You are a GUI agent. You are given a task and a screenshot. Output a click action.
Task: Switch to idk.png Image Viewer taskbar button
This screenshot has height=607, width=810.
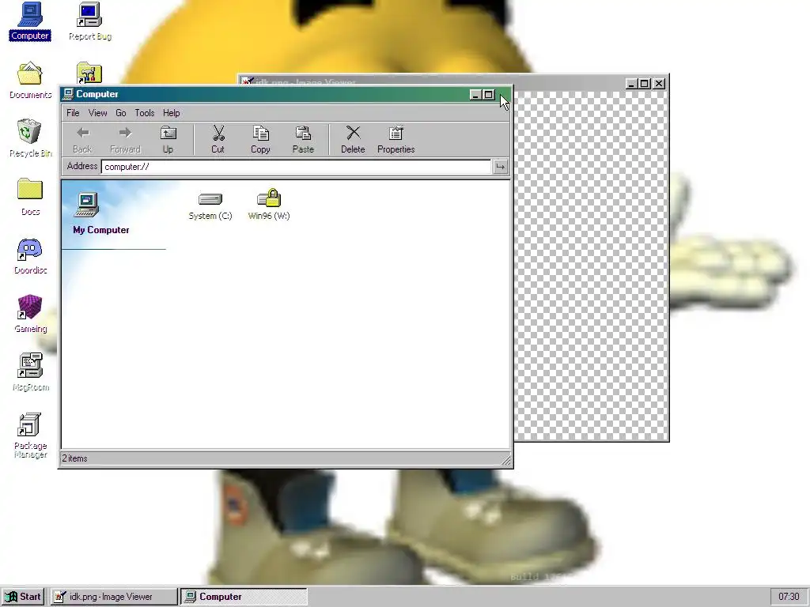click(113, 597)
